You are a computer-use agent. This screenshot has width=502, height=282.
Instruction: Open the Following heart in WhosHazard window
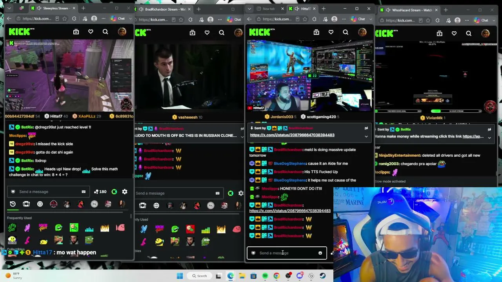(x=454, y=34)
